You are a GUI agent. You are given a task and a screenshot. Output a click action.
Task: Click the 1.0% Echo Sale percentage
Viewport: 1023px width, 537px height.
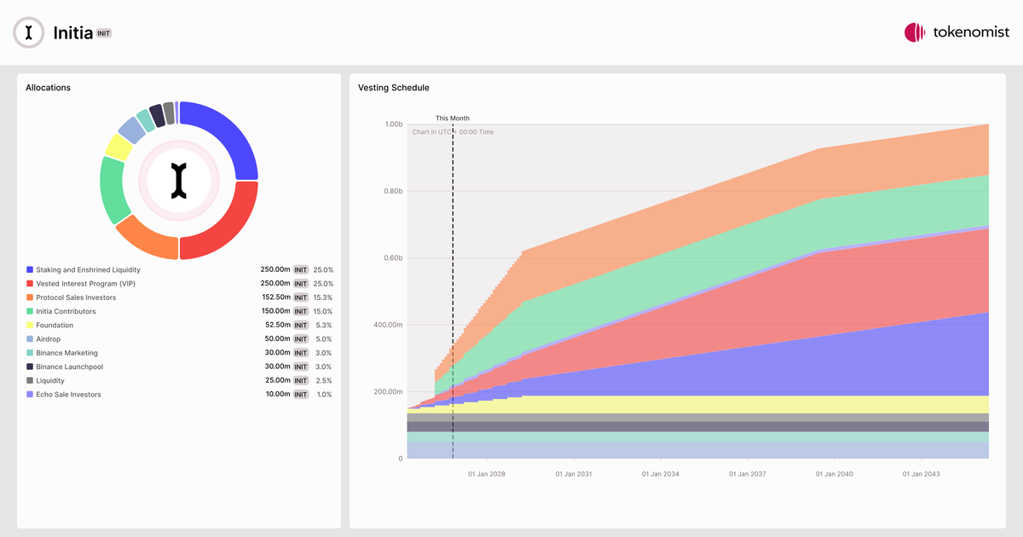tap(325, 395)
